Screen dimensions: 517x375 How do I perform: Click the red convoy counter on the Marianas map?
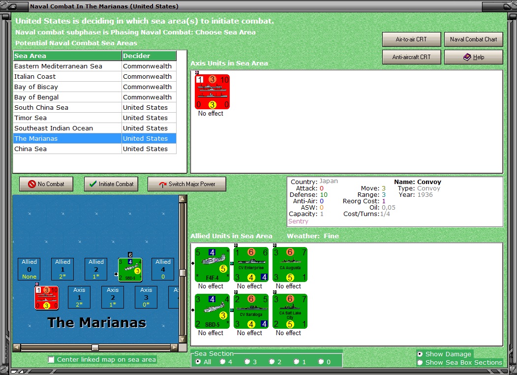pyautogui.click(x=47, y=298)
